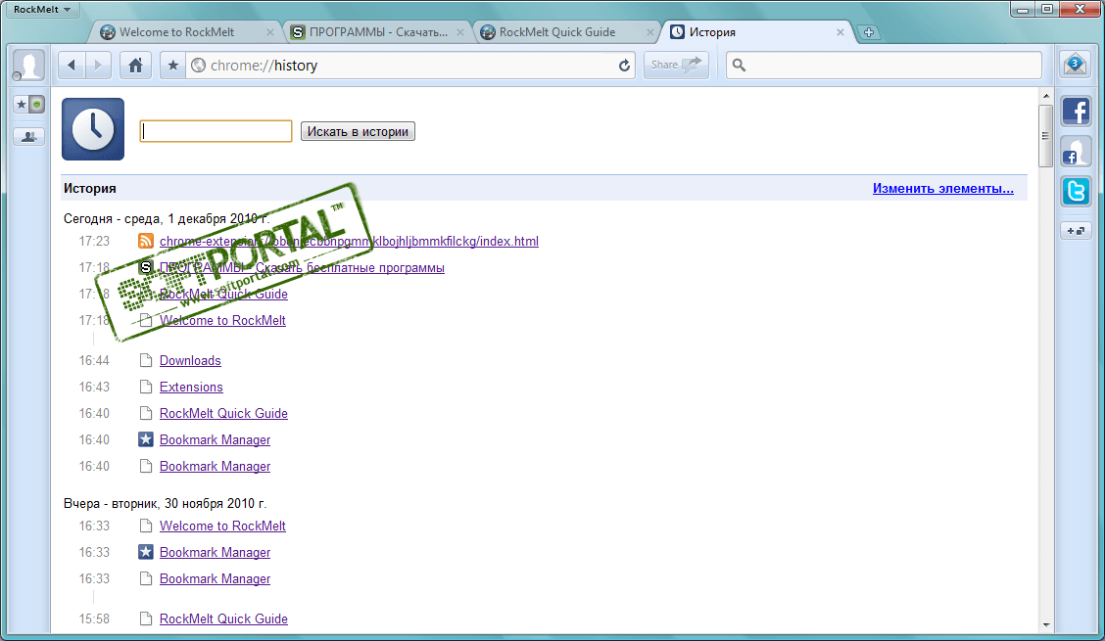
Task: Open yesterday's 16:33 Welcome to RockMelt link
Action: point(222,527)
